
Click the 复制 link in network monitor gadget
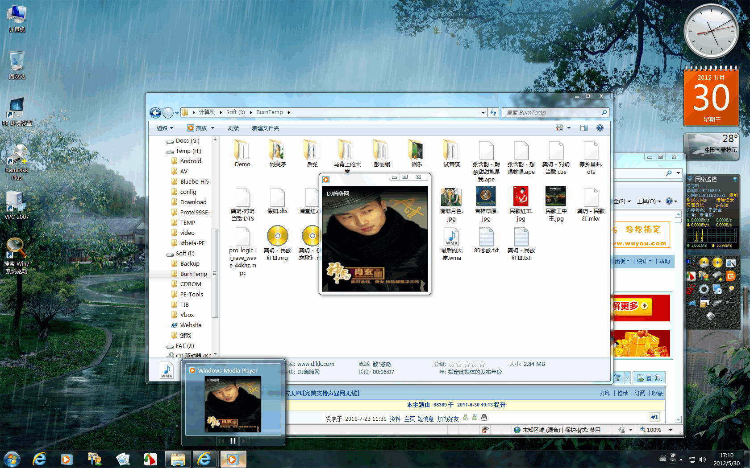pyautogui.click(x=733, y=195)
